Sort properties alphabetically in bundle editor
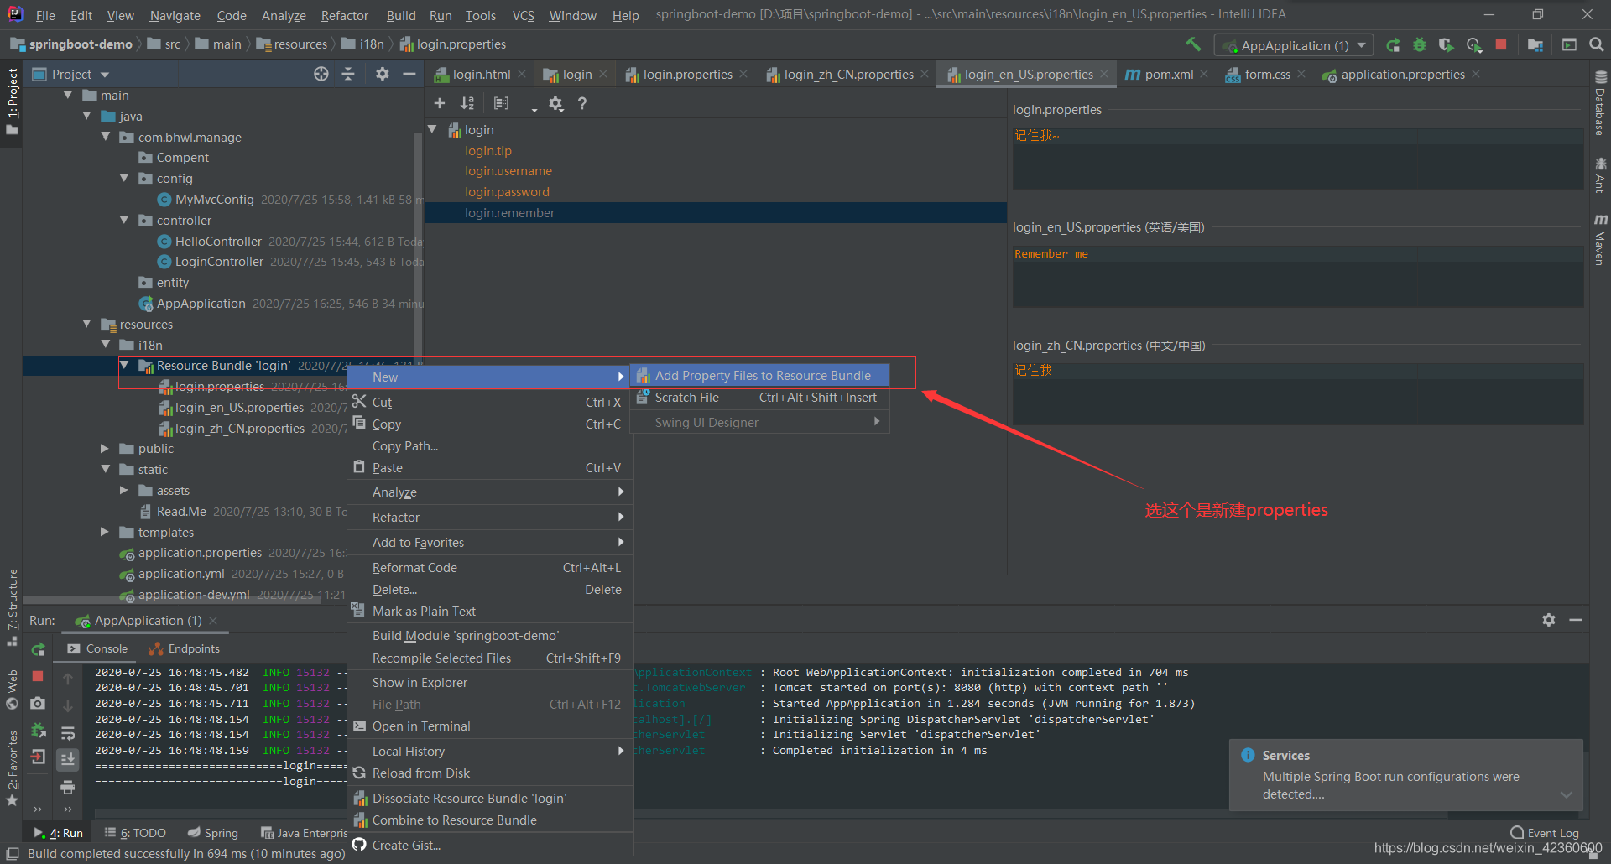The height and width of the screenshot is (864, 1611). (467, 103)
